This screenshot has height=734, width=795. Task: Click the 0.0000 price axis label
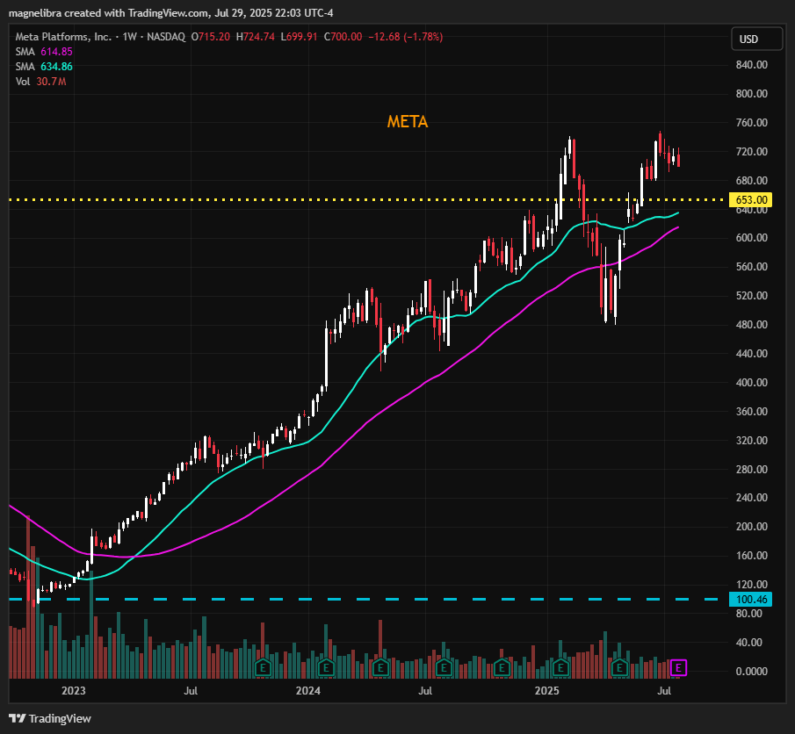751,671
